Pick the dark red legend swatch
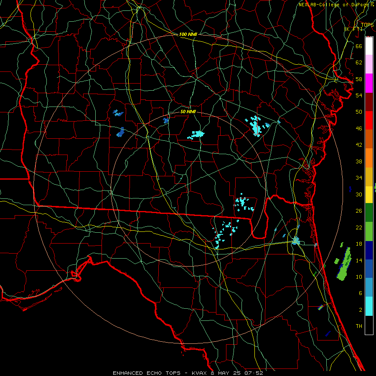 [369, 102]
